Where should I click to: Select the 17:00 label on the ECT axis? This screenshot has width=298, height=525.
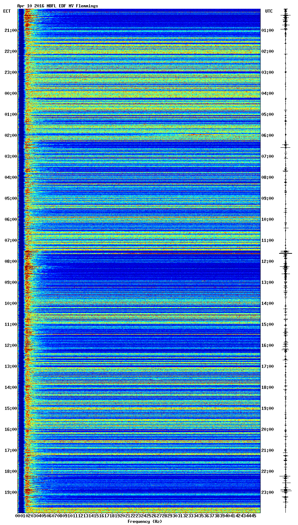(10, 450)
